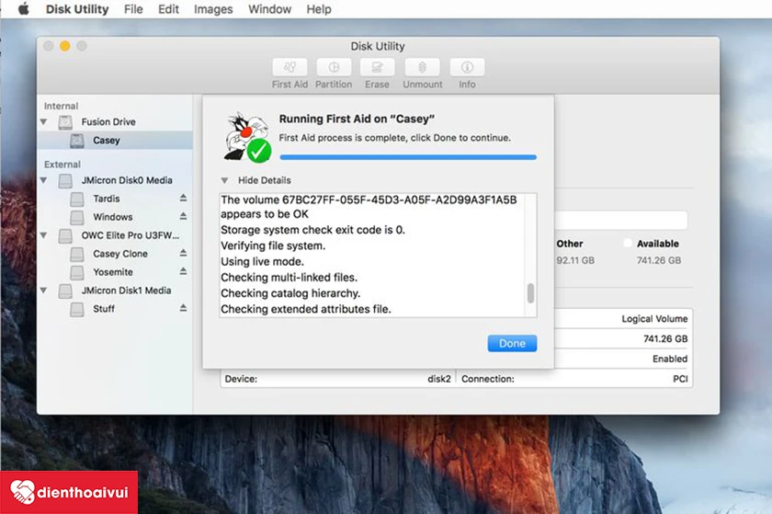The width and height of the screenshot is (772, 514).
Task: Select Casey Clone in the sidebar
Action: (120, 254)
